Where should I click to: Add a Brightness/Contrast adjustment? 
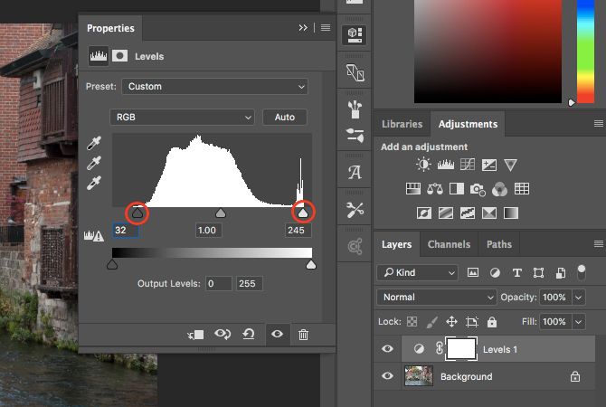tap(423, 165)
